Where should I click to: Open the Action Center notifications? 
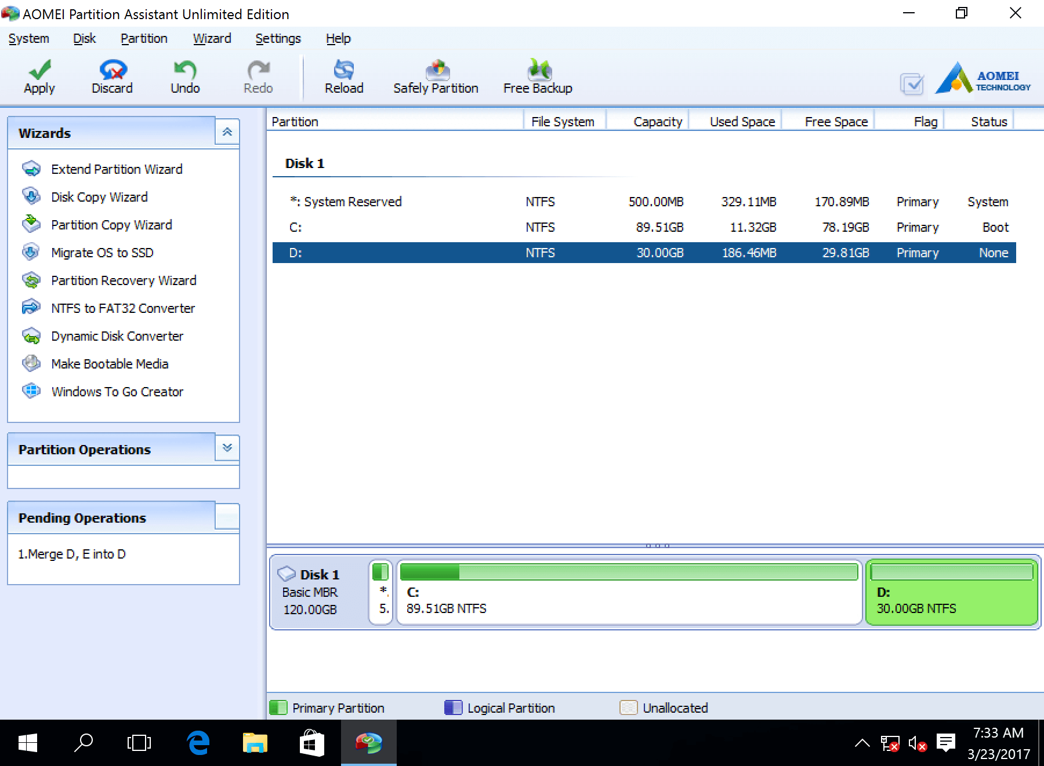[946, 743]
